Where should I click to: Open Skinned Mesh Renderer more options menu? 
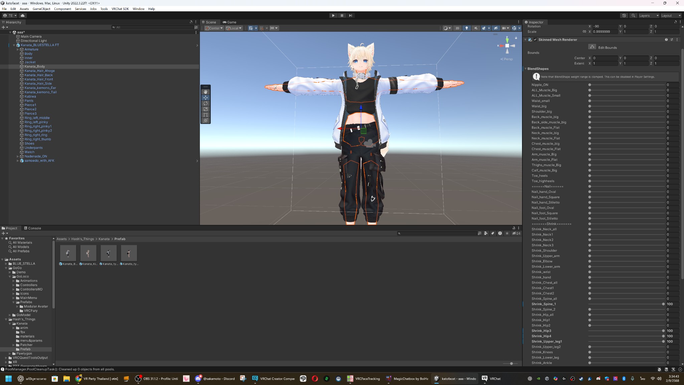tap(677, 39)
